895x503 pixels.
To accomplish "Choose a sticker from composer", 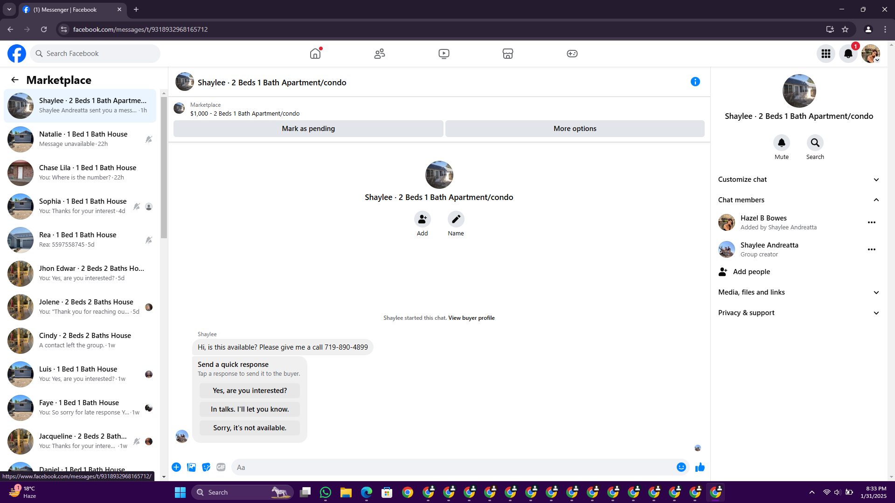I will point(206,467).
